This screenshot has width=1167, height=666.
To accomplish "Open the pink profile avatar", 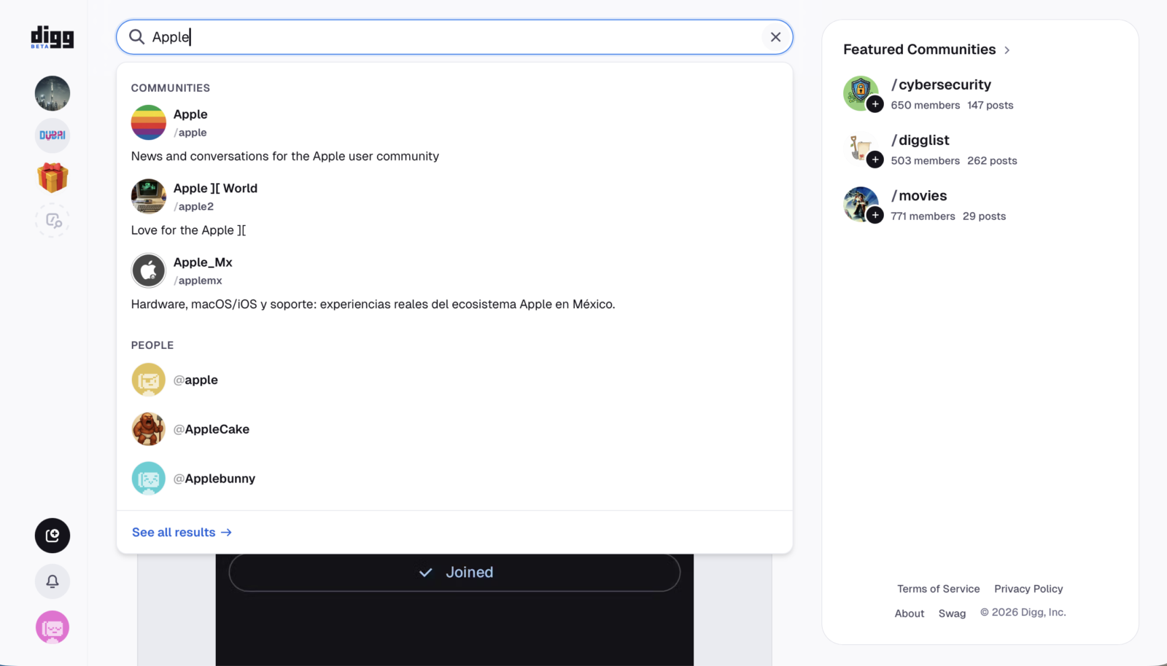I will [x=53, y=627].
